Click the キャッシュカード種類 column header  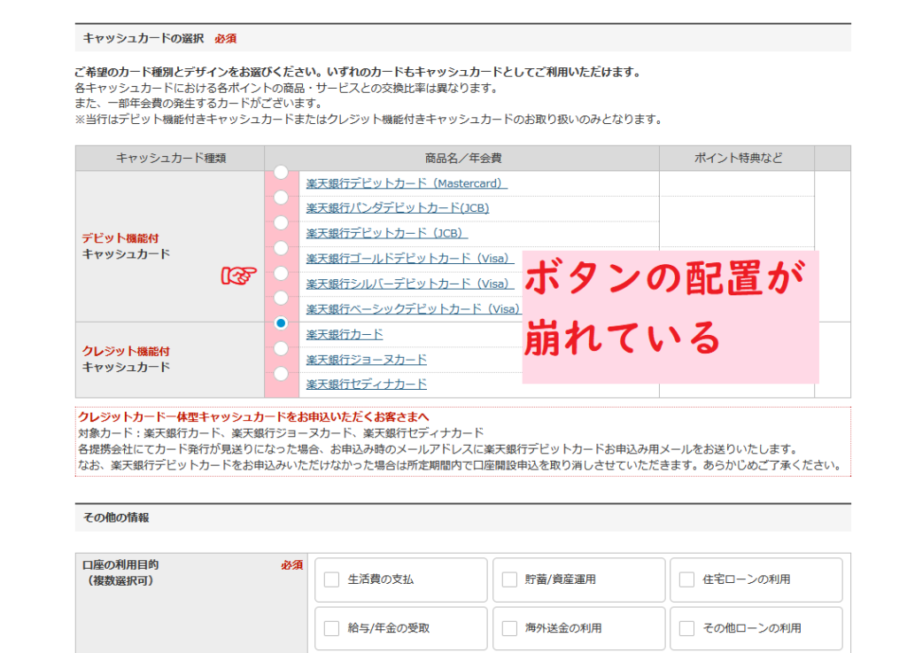[x=171, y=158]
